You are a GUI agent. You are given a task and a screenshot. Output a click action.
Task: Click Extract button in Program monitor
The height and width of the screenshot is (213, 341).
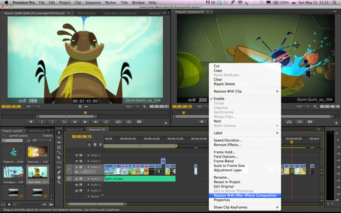coord(300,122)
